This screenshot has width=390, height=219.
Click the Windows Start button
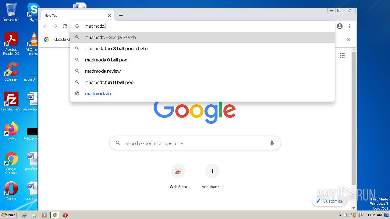[x=9, y=215]
